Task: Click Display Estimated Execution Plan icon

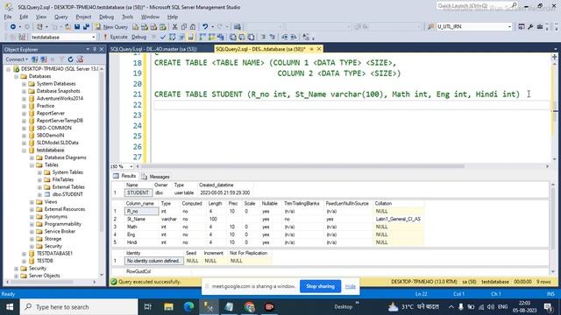Action: click(172, 37)
